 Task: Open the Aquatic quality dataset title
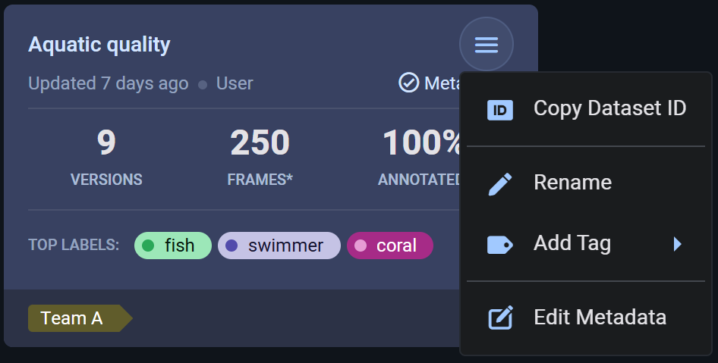99,45
